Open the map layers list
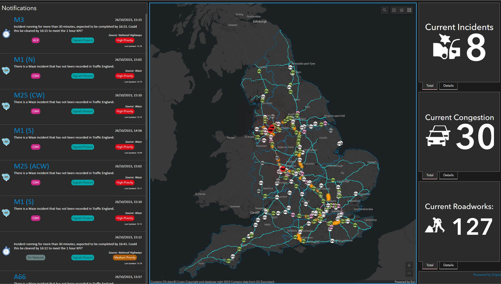This screenshot has width=501, height=284. pos(401,10)
